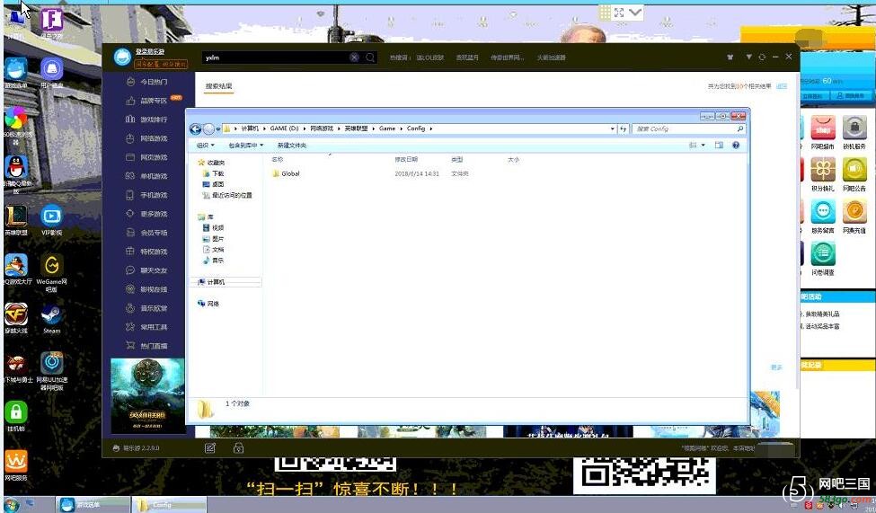Screen dimensions: 876x513
Task: Click Game in address breadcrumb
Action: click(387, 128)
